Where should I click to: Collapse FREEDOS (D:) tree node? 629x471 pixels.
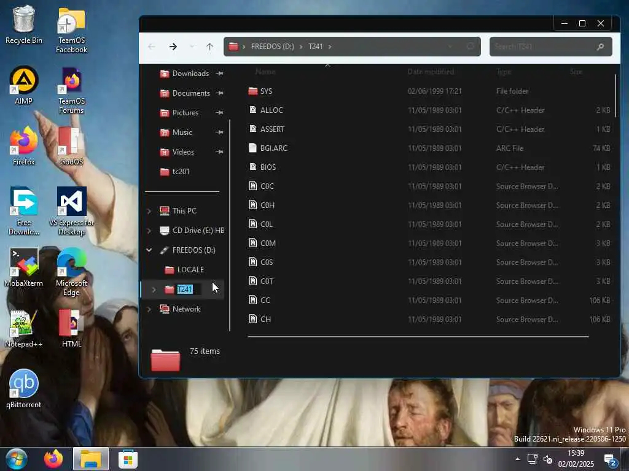(x=149, y=250)
